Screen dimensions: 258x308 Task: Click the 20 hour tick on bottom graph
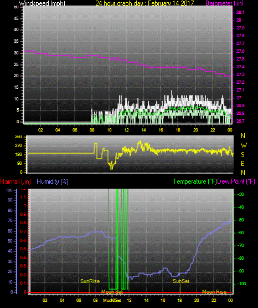[x=197, y=300]
